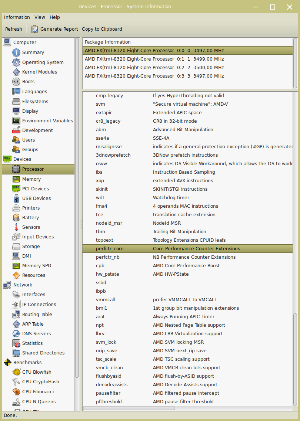
Task: Click the package list vertical scrollbar
Action: point(295,63)
